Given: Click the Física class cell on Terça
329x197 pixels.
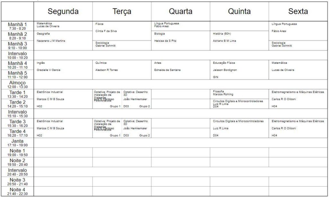Looking at the screenshot, I should 122,31.
